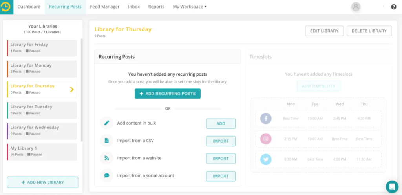Open the Reports tab
The width and height of the screenshot is (402, 195).
point(156,7)
